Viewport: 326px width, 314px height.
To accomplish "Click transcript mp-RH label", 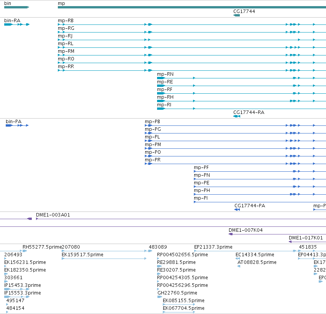I will (x=165, y=97).
